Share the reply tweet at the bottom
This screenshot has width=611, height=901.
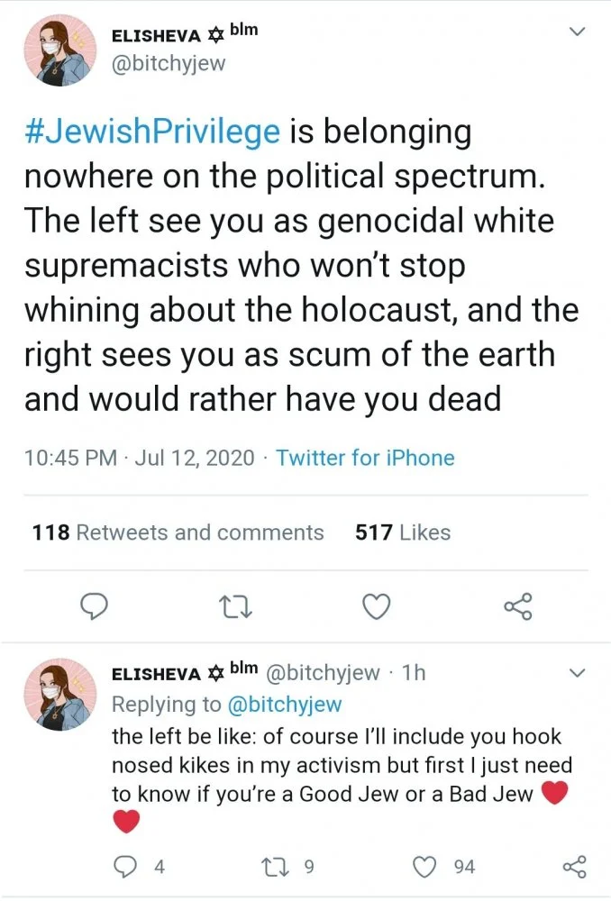574,867
